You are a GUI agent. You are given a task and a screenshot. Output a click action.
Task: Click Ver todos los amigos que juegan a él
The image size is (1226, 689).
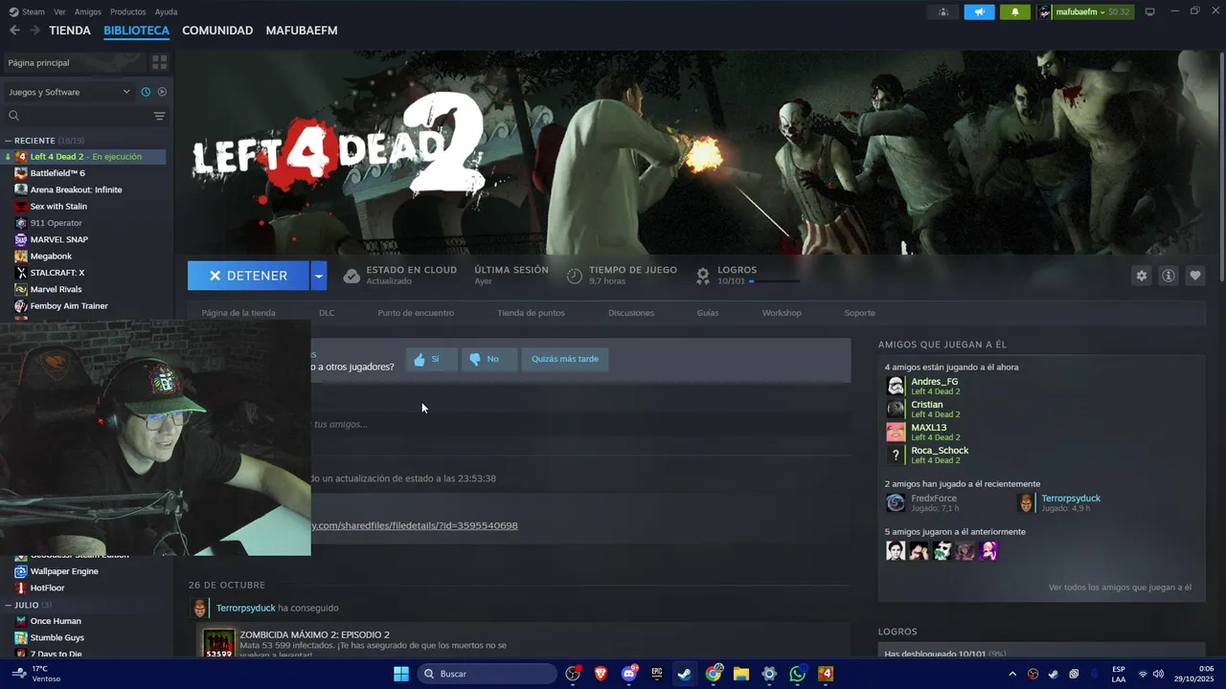pos(1120,588)
